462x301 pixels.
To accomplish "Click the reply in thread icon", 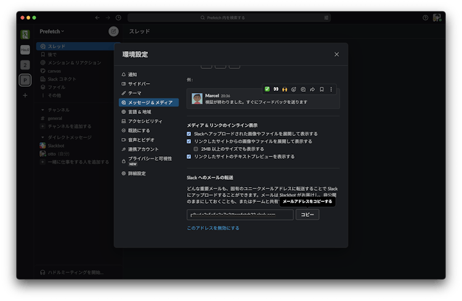I will coord(303,89).
